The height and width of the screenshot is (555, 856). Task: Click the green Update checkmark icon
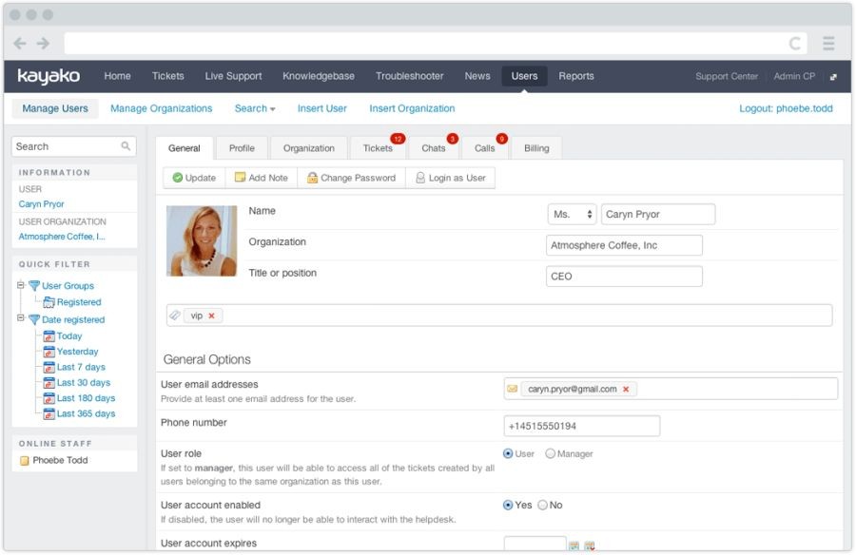178,178
